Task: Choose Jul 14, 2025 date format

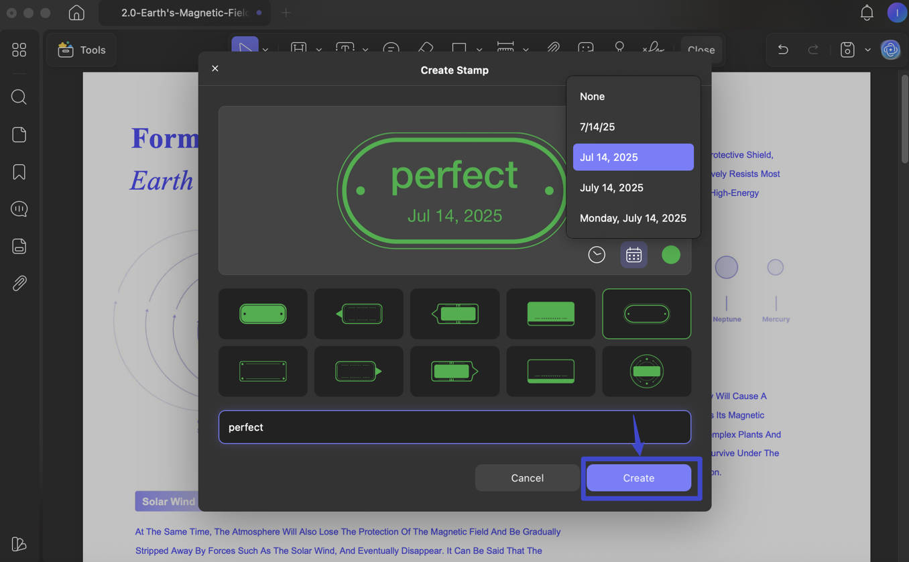Action: point(633,157)
